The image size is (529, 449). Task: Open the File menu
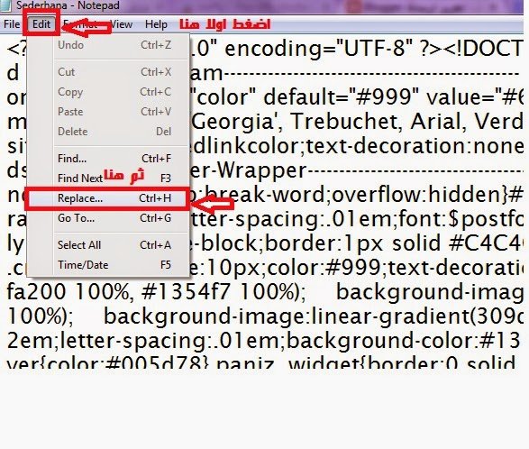point(12,24)
